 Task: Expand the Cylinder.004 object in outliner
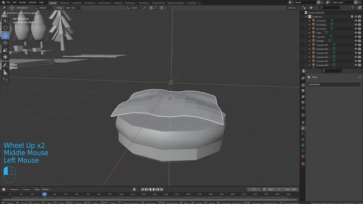click(310, 57)
